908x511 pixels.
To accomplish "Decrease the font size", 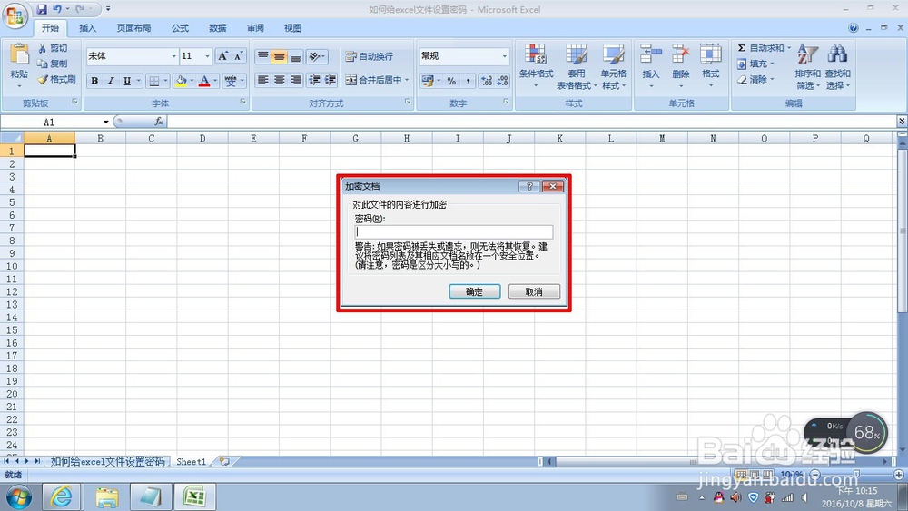I will [x=238, y=56].
